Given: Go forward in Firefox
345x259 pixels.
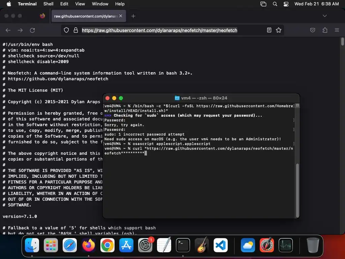Looking at the screenshot, I should click(20, 30).
